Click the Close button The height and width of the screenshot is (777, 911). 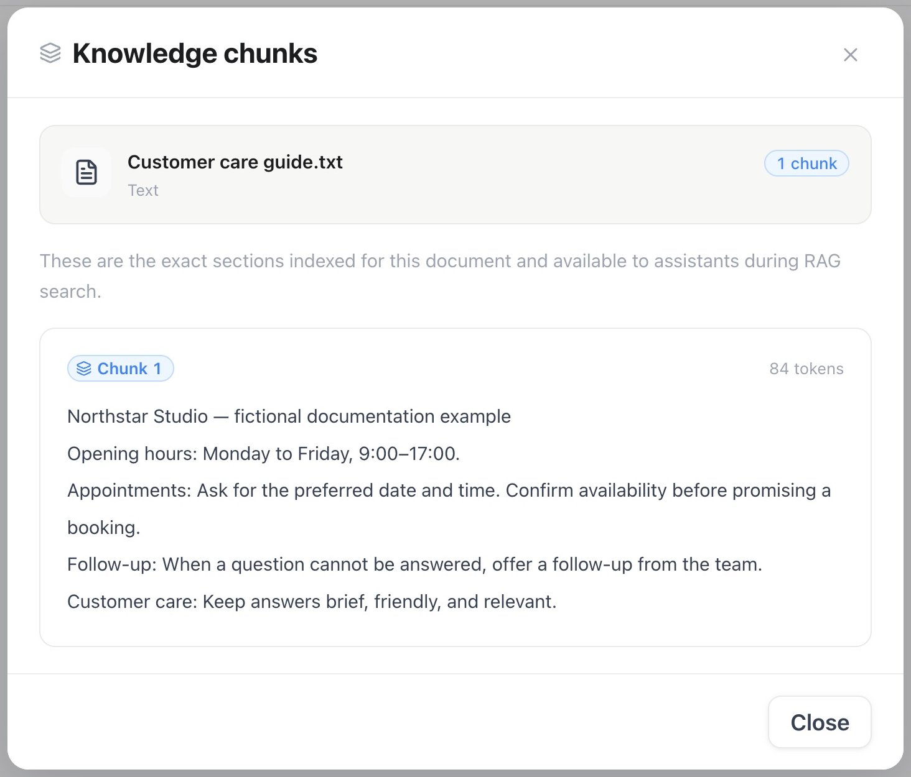pyautogui.click(x=820, y=722)
